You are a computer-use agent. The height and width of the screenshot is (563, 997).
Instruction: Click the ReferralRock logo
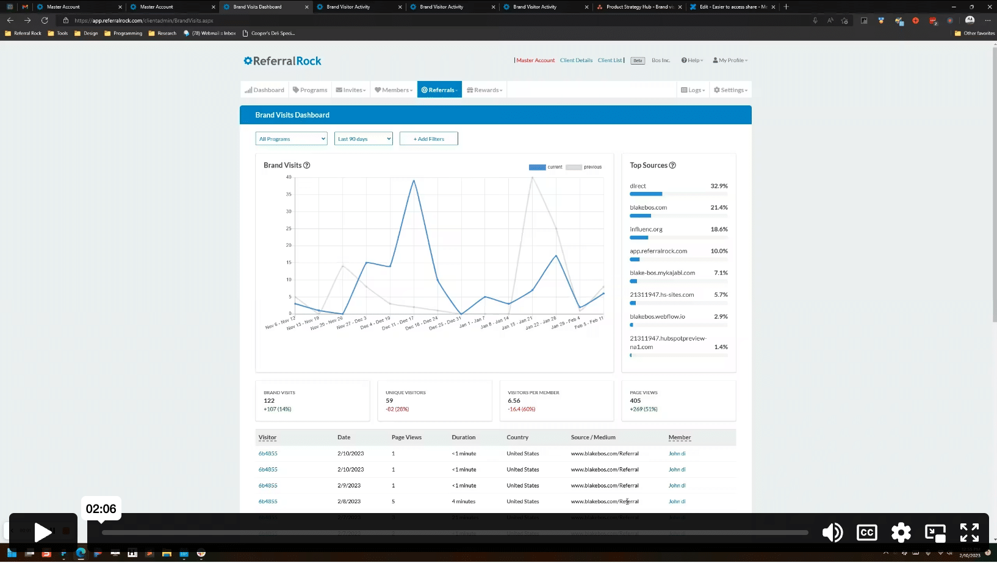click(283, 61)
